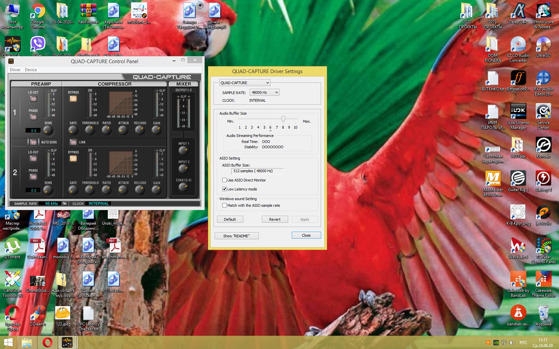The image size is (559, 349).
Task: Click the Show "README" button
Action: 236,236
